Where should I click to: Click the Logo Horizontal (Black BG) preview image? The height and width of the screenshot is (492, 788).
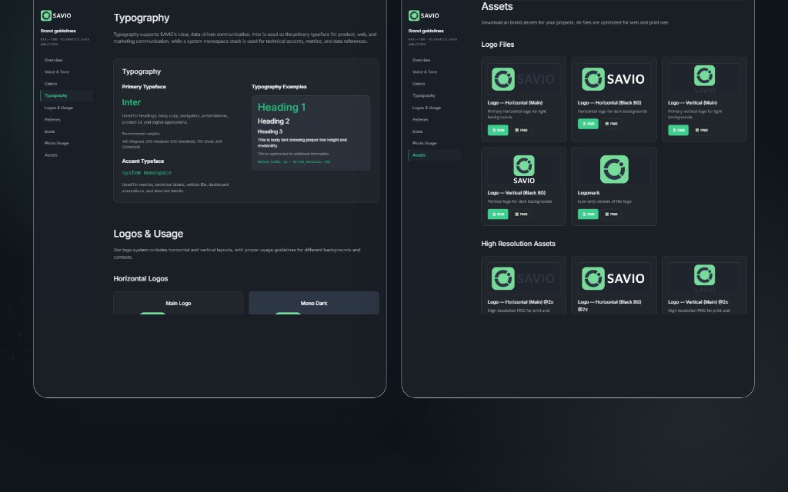pos(613,79)
